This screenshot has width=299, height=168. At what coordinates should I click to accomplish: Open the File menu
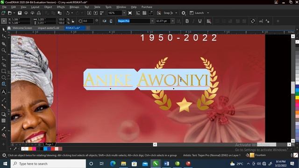(x=4, y=7)
